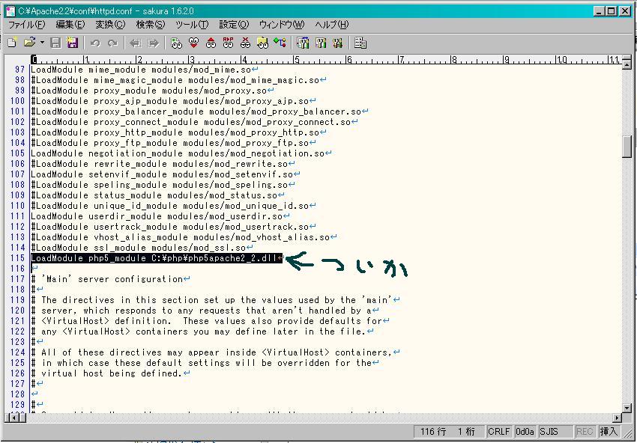The width and height of the screenshot is (637, 443).
Task: Click the Open file folder icon
Action: tap(30, 43)
